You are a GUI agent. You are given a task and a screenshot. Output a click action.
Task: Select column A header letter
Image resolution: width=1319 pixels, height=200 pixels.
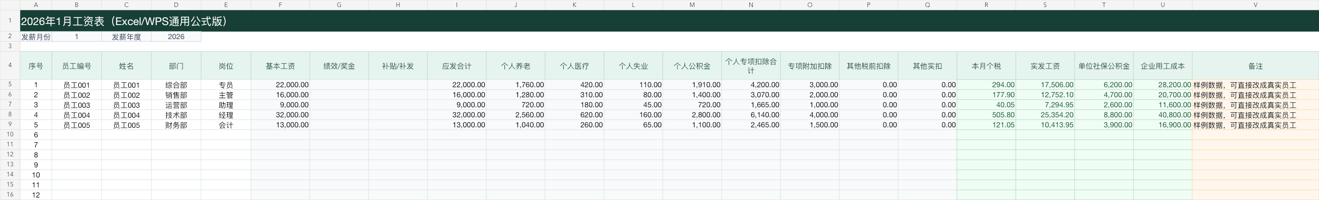36,5
